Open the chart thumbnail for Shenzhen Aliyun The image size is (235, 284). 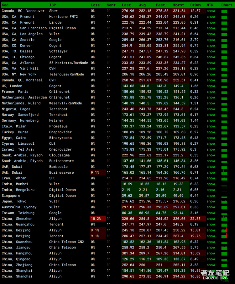click(x=224, y=219)
